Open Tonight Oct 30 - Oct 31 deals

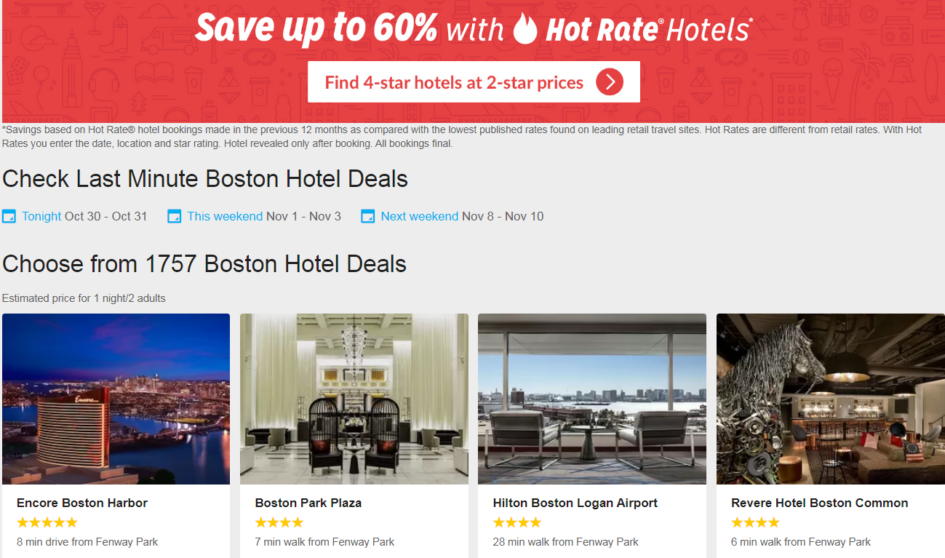(x=84, y=216)
